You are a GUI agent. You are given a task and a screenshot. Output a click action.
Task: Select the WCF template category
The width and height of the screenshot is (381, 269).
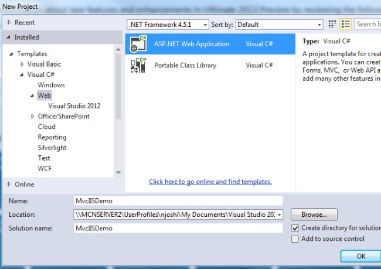click(45, 168)
